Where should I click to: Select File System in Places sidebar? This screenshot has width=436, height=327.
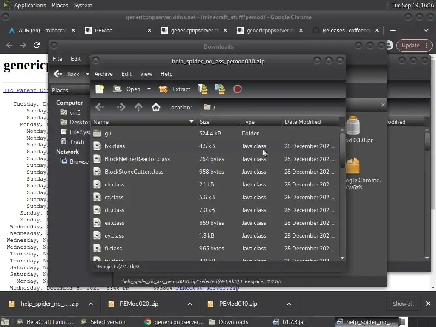pyautogui.click(x=75, y=132)
